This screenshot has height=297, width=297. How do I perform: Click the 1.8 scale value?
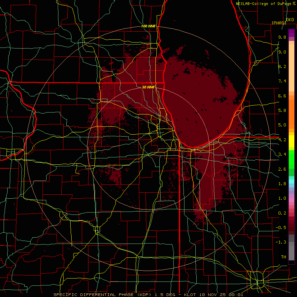[x=282, y=184]
